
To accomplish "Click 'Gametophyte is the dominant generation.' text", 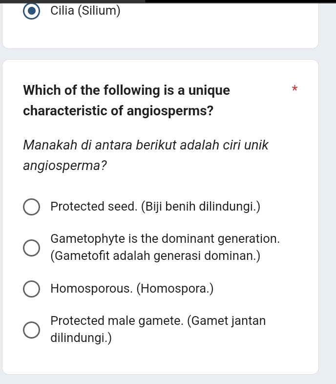I will click(165, 239).
